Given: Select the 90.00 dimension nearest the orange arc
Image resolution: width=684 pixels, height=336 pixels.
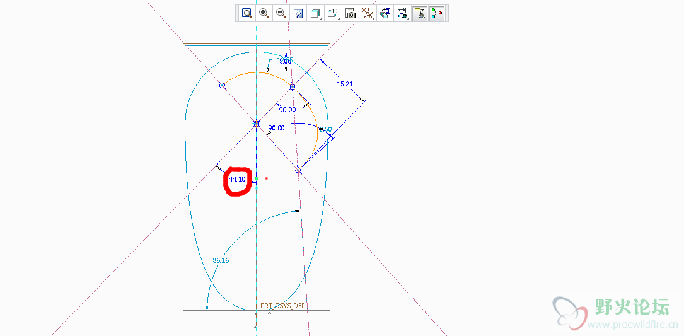Looking at the screenshot, I should coord(287,110).
